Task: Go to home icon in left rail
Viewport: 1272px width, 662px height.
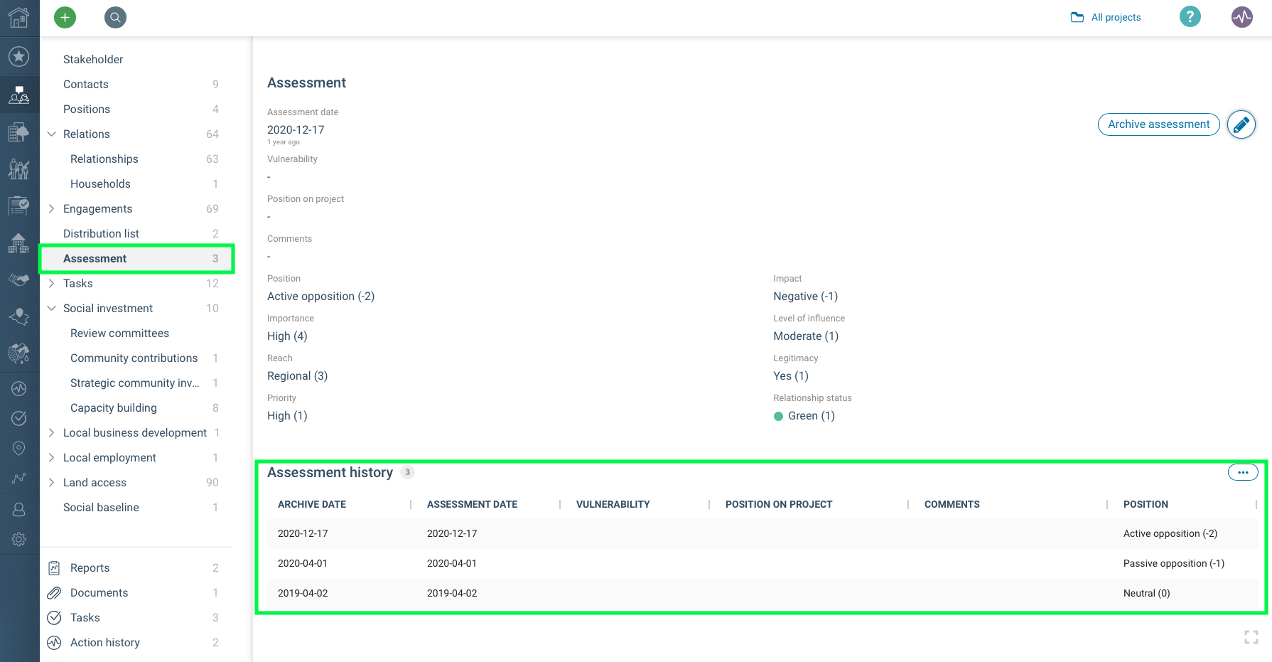Action: [x=19, y=17]
